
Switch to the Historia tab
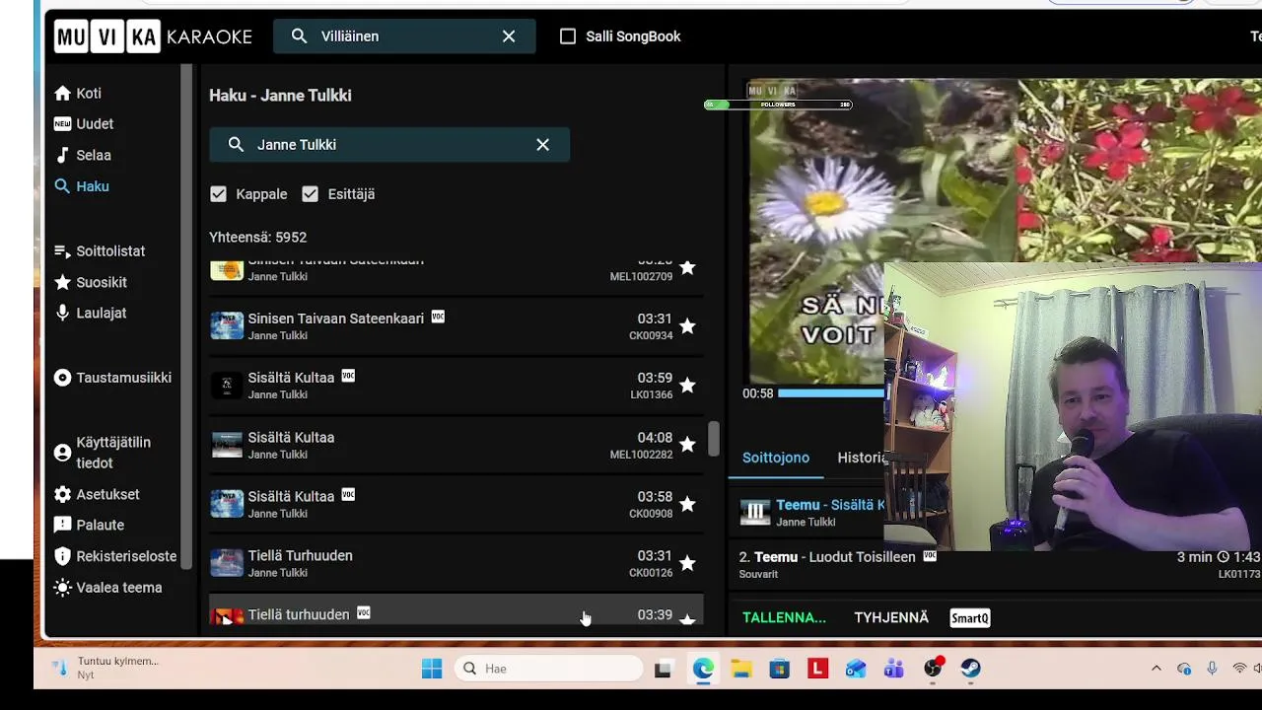862,458
